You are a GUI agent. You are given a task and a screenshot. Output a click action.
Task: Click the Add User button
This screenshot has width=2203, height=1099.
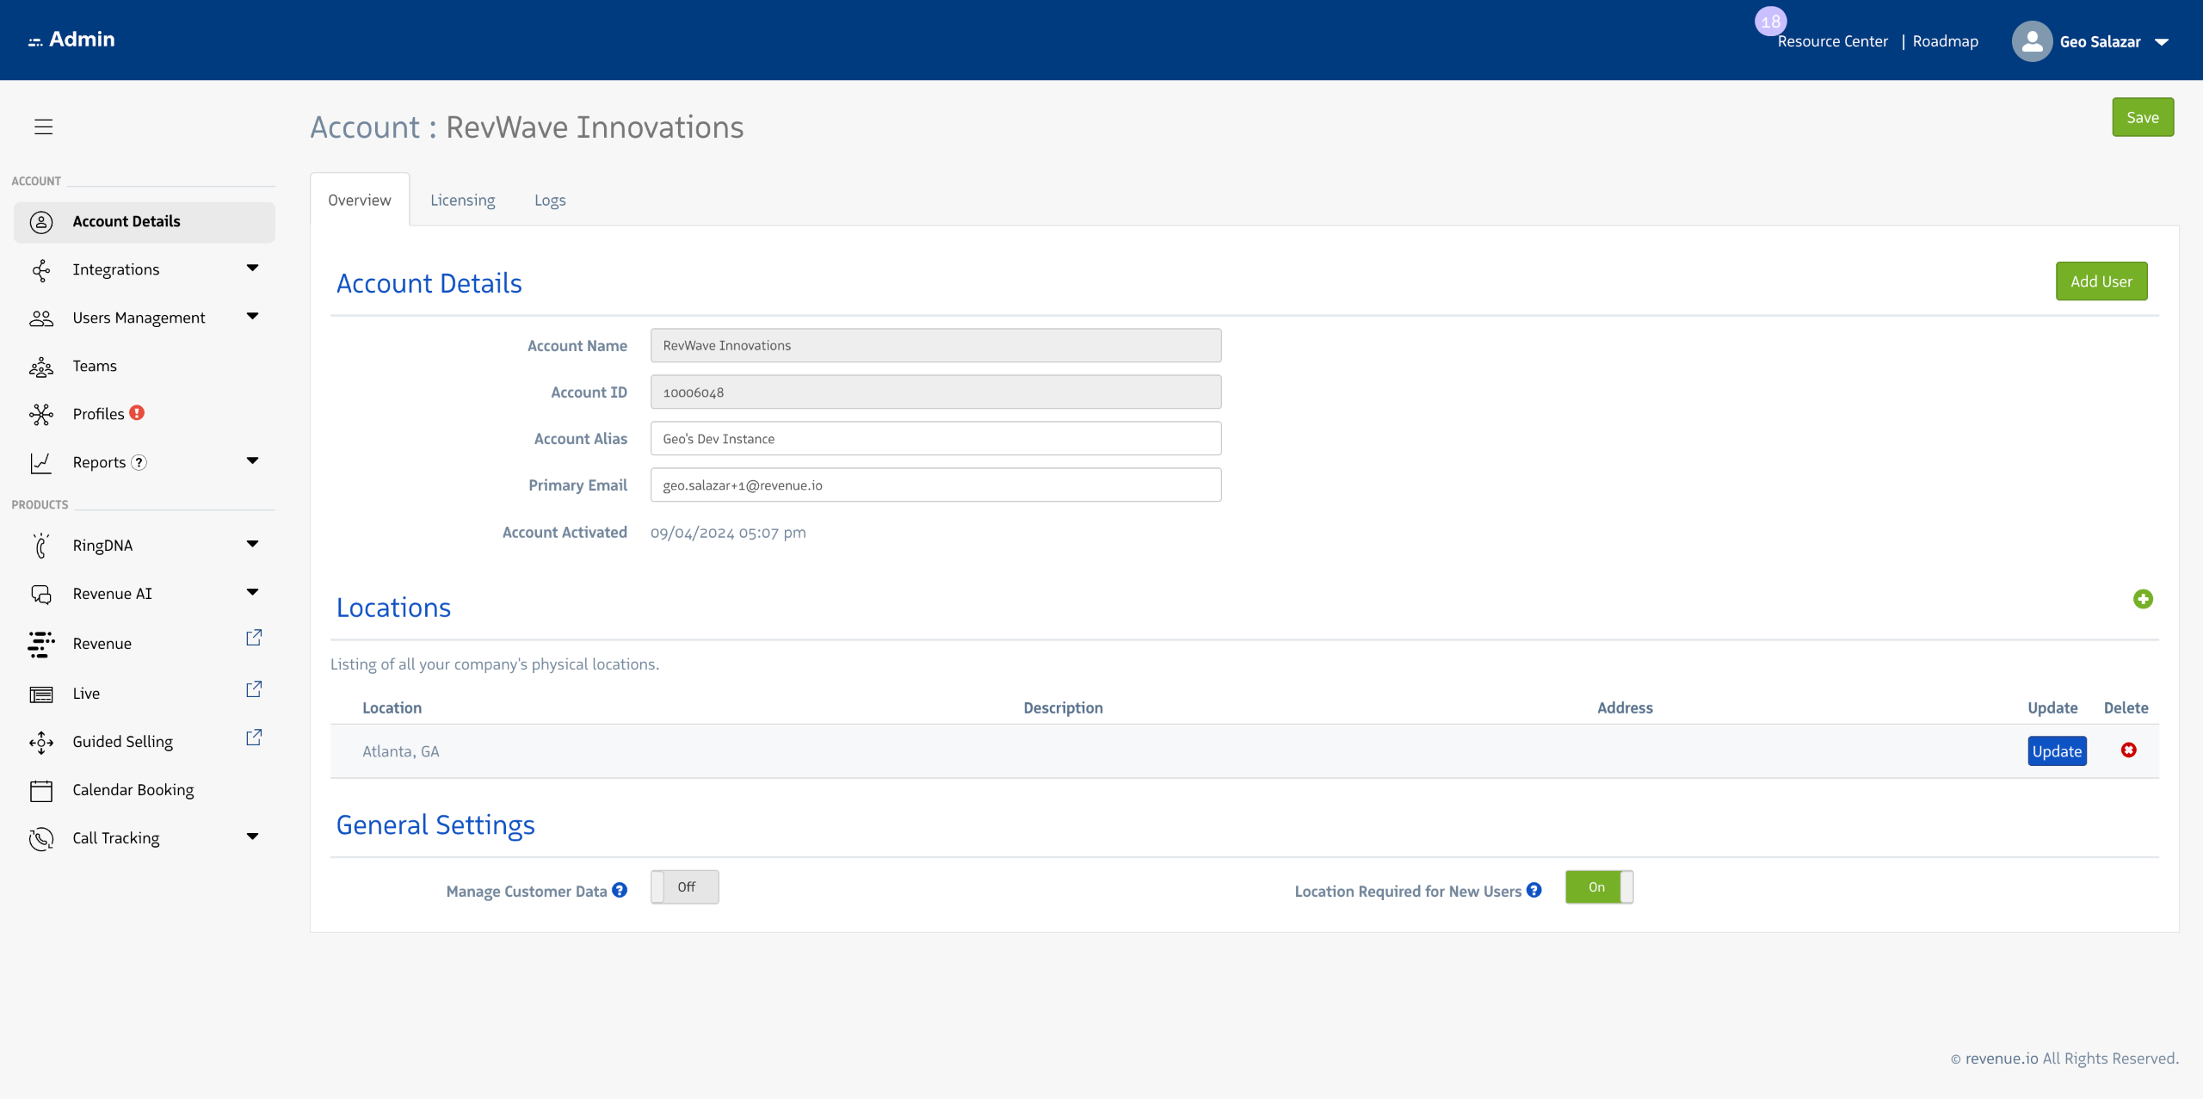coord(2101,281)
